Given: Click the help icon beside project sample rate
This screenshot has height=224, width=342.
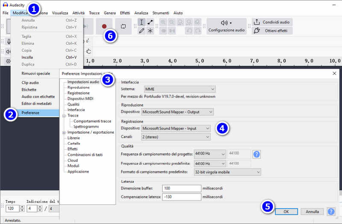Looking at the screenshot, I should click(256, 154).
